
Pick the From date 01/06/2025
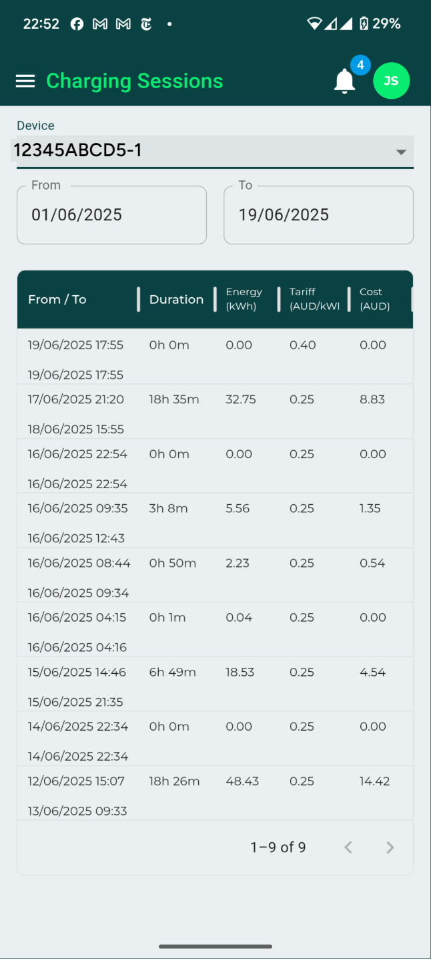click(x=111, y=215)
